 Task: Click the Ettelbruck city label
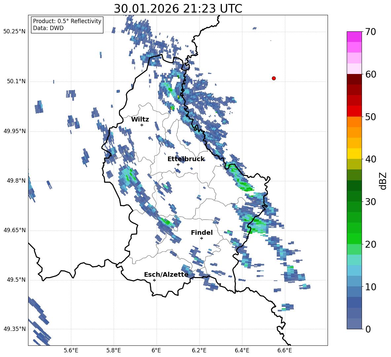[x=186, y=159]
